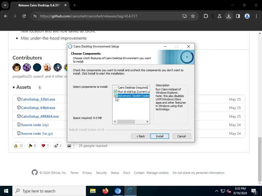
Task: Uncheck the Run at startup checkbox
Action: coord(115,92)
